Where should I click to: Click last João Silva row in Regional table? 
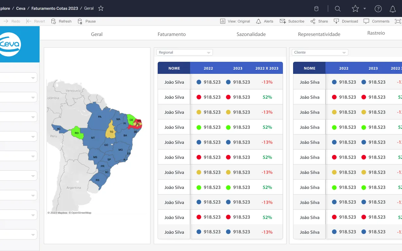click(220, 232)
